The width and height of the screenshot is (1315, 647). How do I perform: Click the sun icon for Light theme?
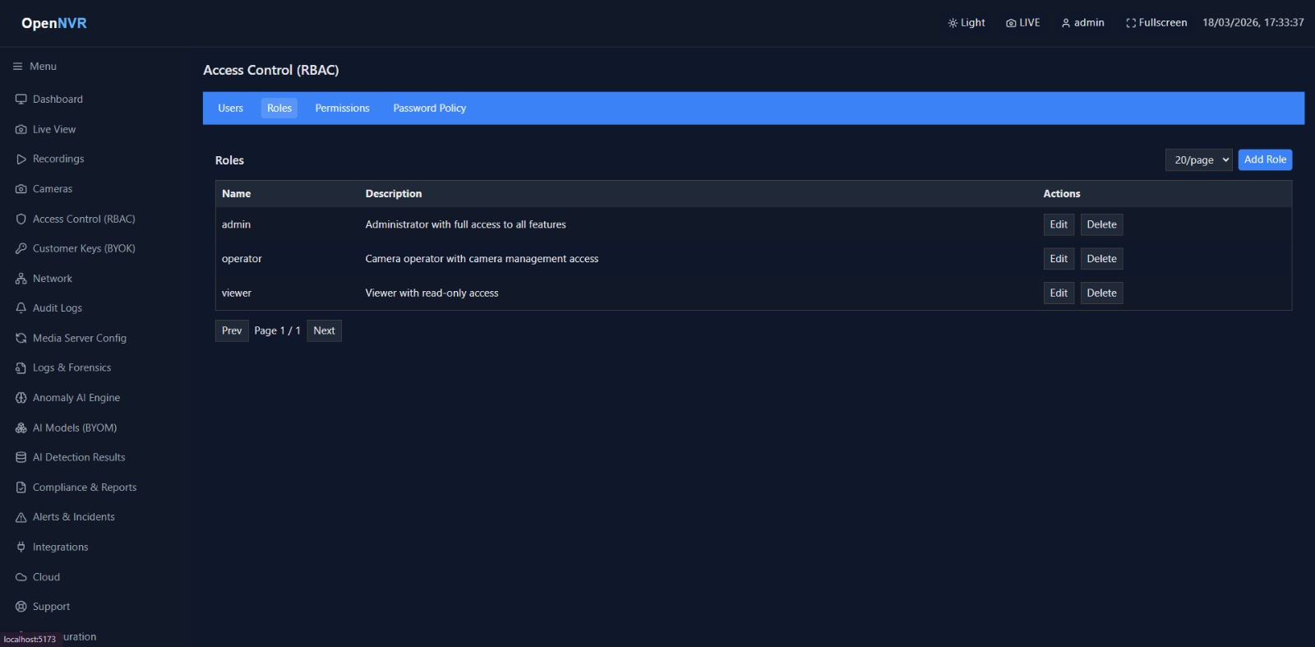coord(953,23)
